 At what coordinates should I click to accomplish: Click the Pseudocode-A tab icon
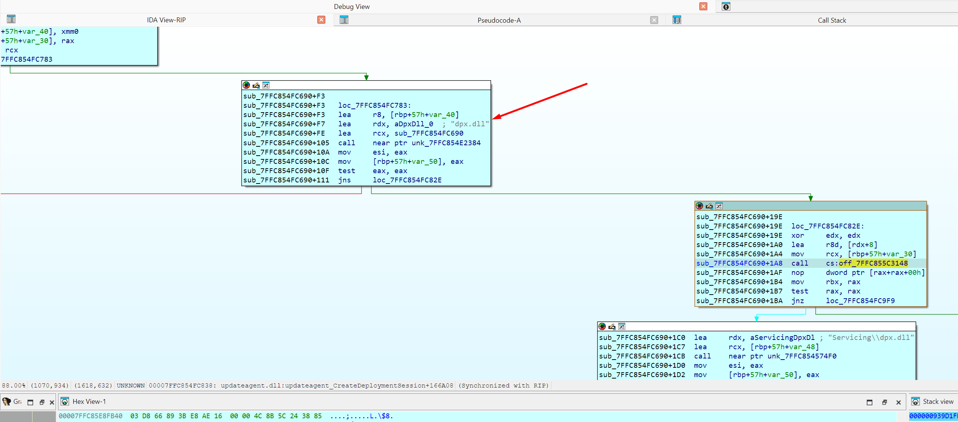click(x=344, y=20)
